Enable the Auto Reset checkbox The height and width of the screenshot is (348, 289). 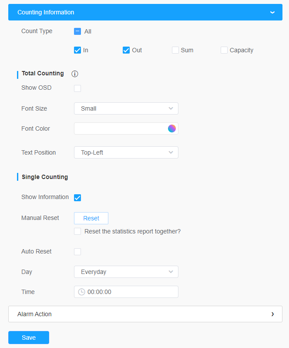77,252
